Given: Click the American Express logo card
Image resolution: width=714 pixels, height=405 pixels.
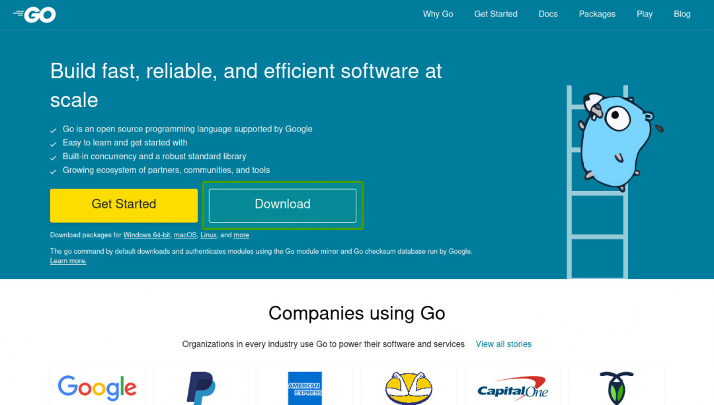Looking at the screenshot, I should point(305,385).
